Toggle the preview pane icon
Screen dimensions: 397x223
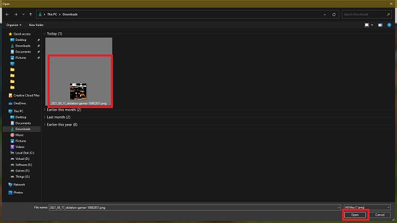[380, 25]
